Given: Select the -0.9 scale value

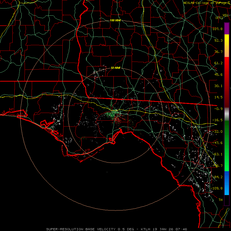Looking at the screenshot, I should coord(218,109).
